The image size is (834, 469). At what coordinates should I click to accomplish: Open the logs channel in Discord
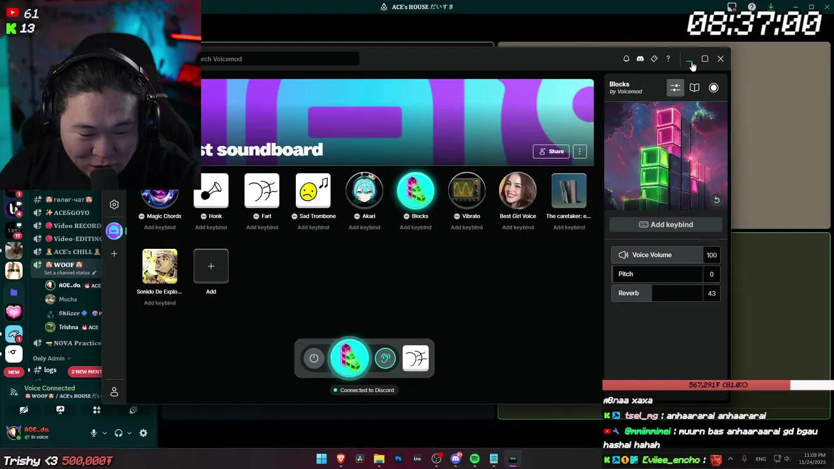50,370
